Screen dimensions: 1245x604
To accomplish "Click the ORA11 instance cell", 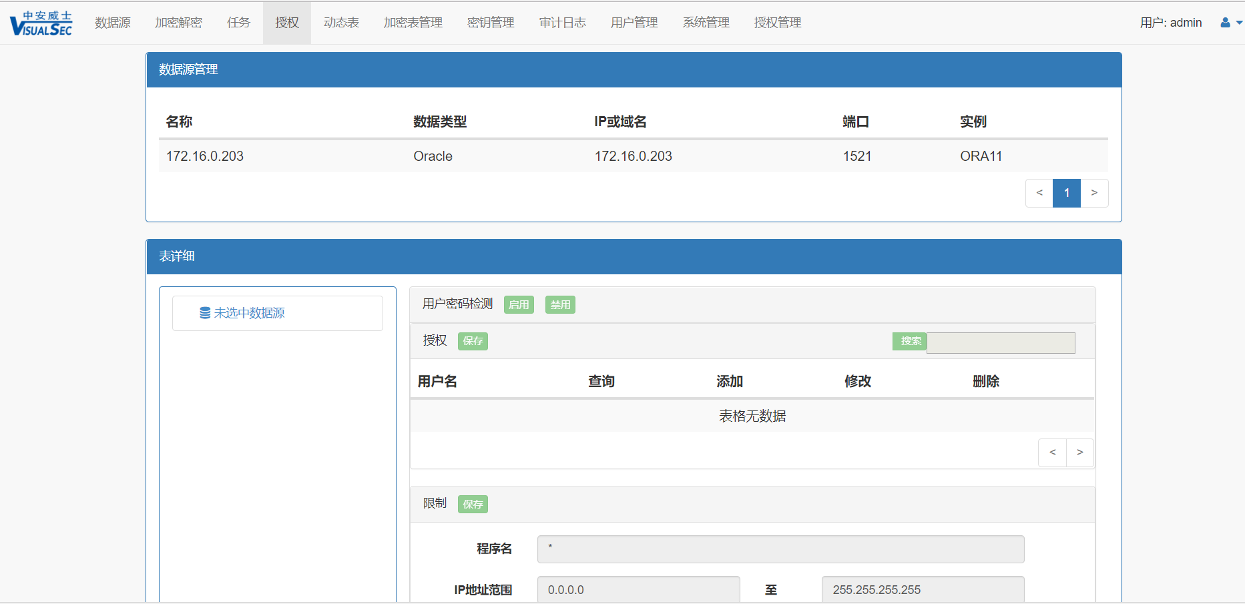I will [981, 156].
